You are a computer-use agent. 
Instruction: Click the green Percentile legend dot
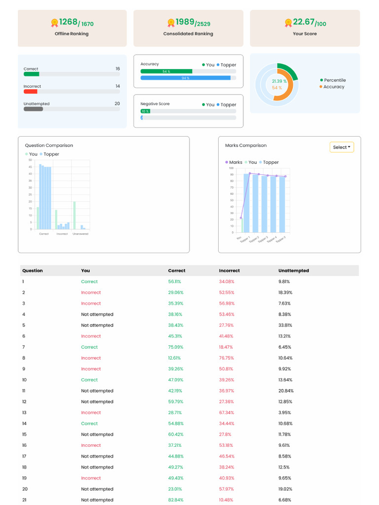pos(321,80)
